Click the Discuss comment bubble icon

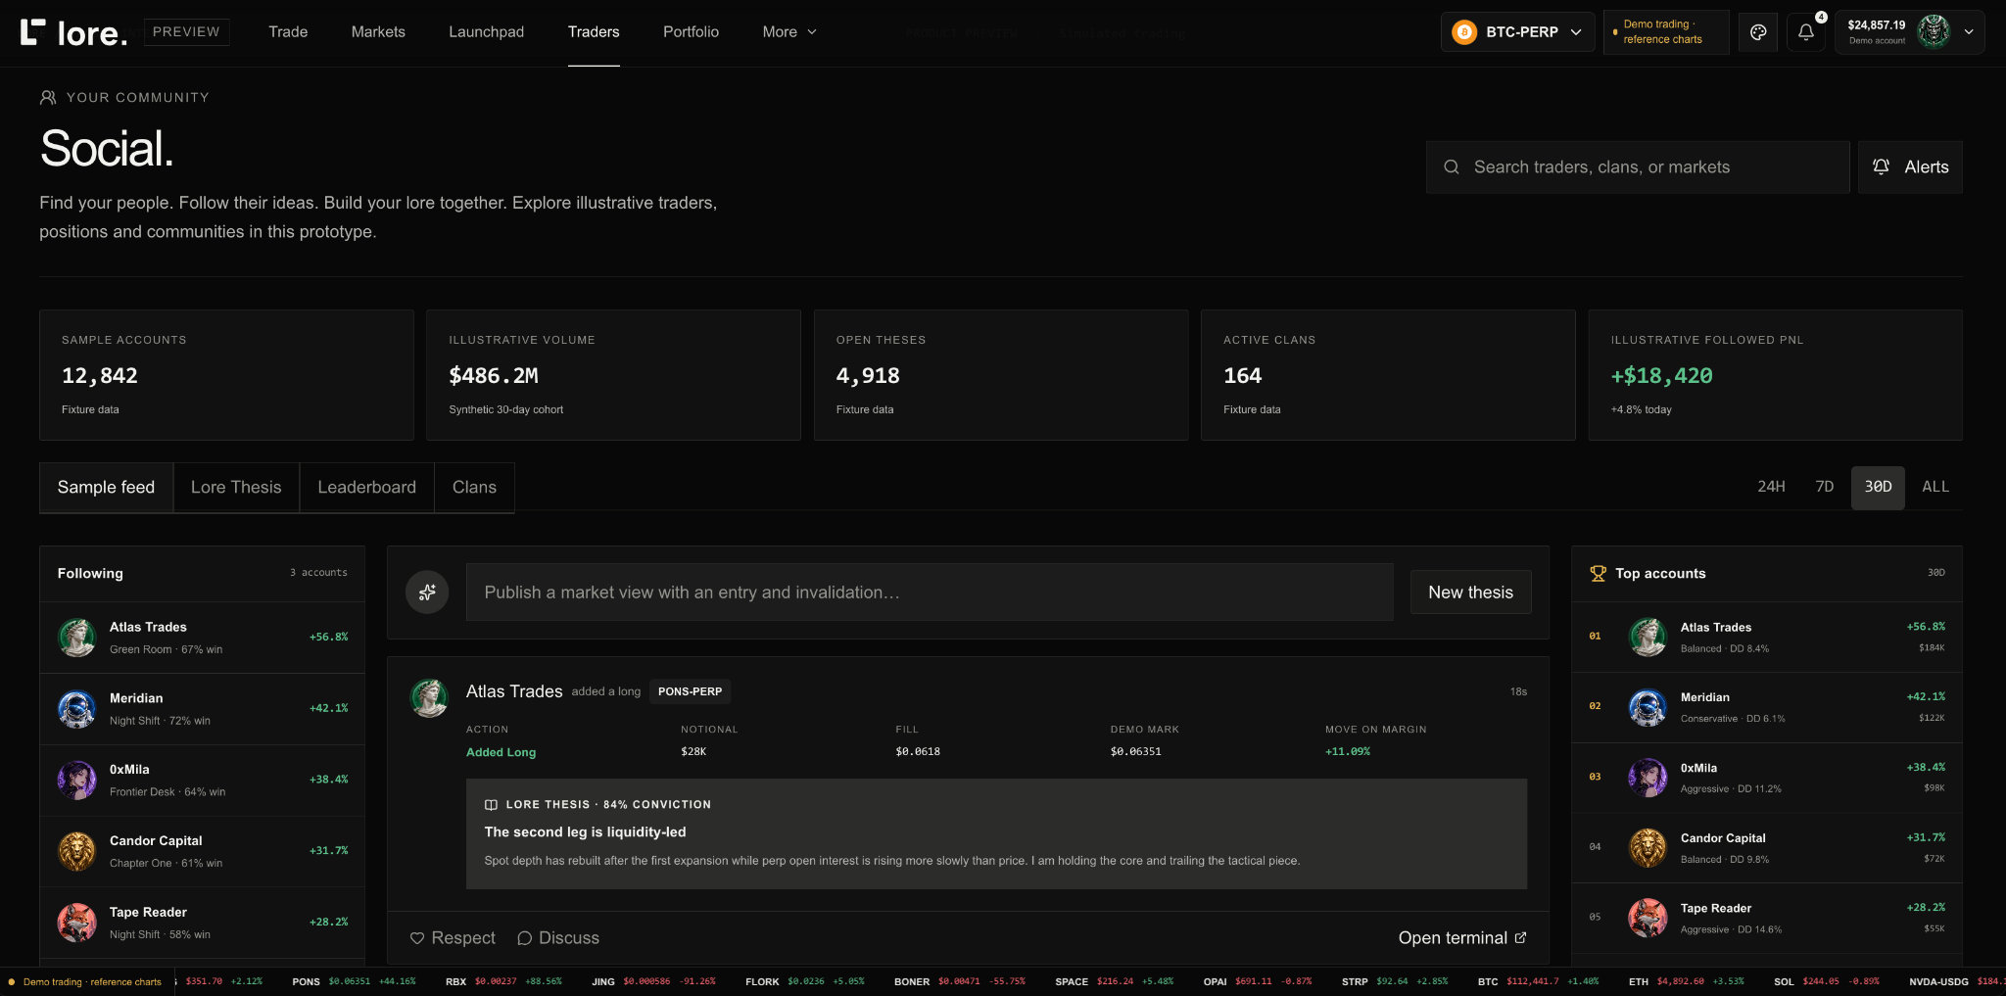pyautogui.click(x=525, y=938)
